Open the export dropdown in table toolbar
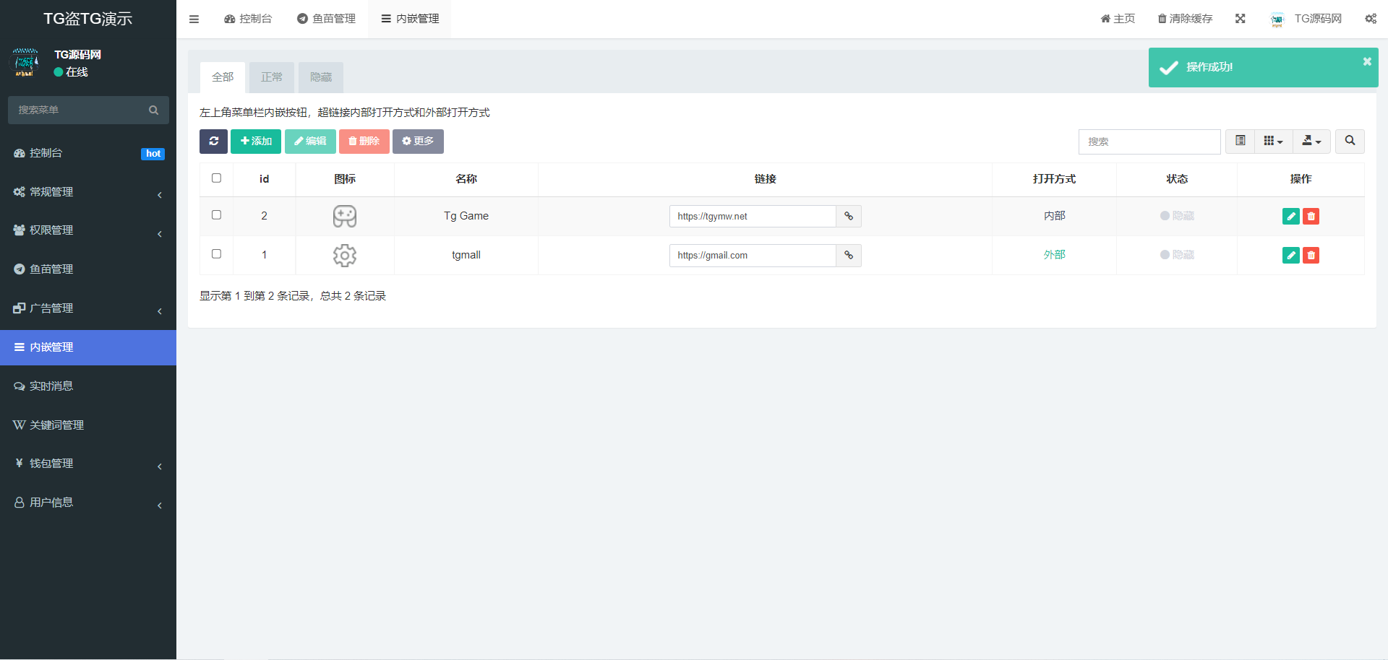Viewport: 1388px width, 660px height. click(1311, 142)
